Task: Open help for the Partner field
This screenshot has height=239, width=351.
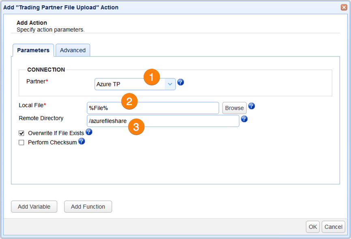Action: point(180,82)
